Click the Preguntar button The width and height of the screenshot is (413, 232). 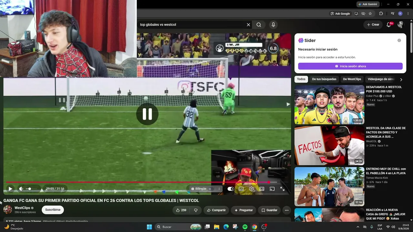point(244,210)
